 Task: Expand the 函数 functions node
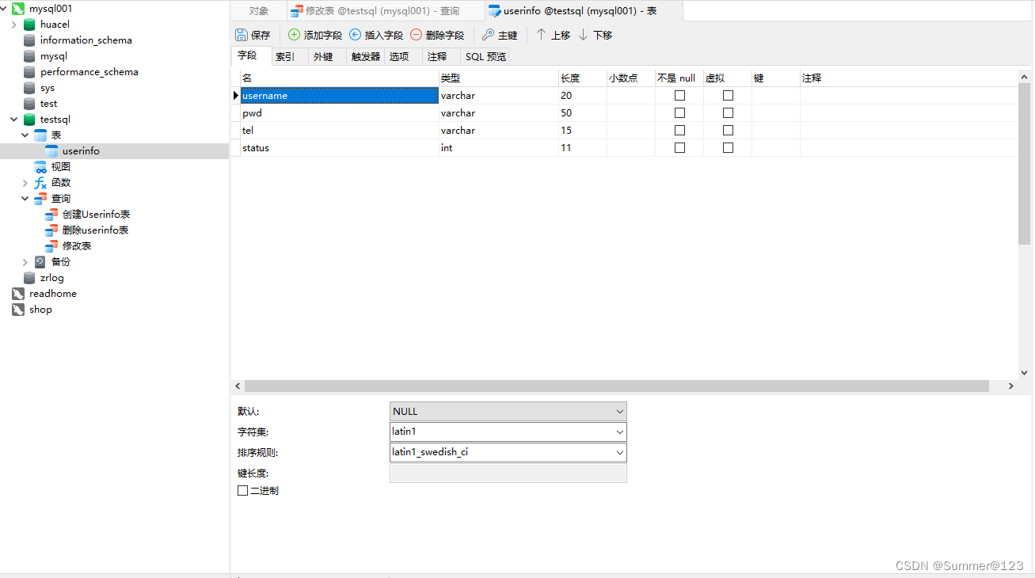(x=25, y=182)
